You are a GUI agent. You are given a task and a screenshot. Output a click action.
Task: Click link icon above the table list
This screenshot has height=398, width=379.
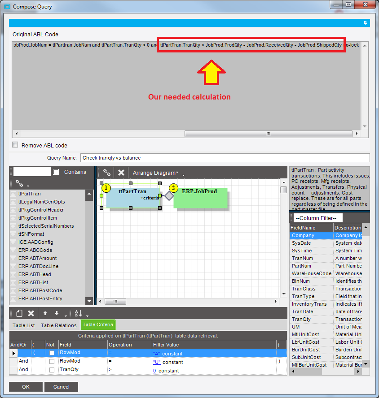19,183
